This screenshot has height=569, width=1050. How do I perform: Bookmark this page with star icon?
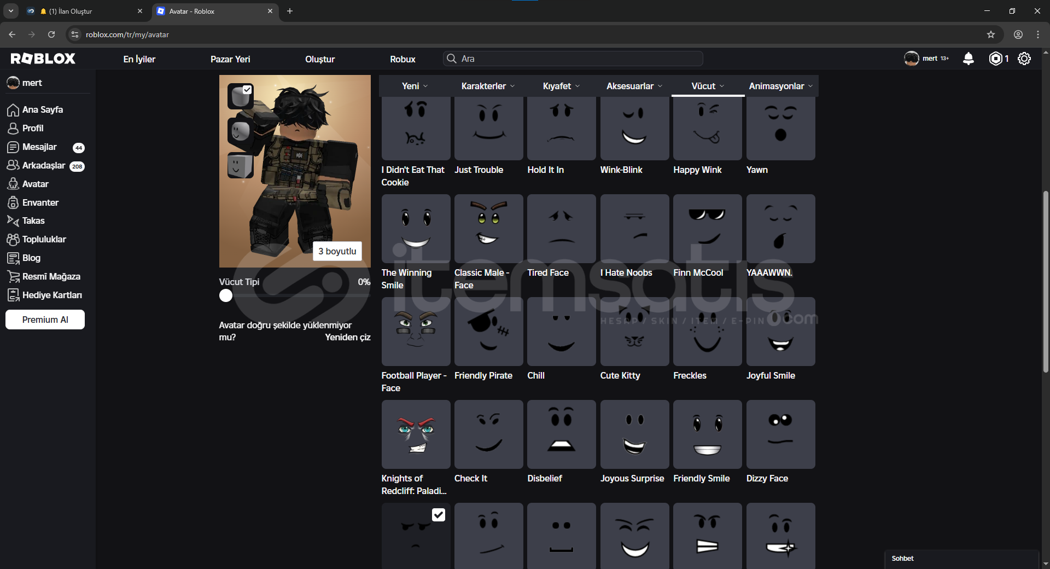tap(991, 34)
